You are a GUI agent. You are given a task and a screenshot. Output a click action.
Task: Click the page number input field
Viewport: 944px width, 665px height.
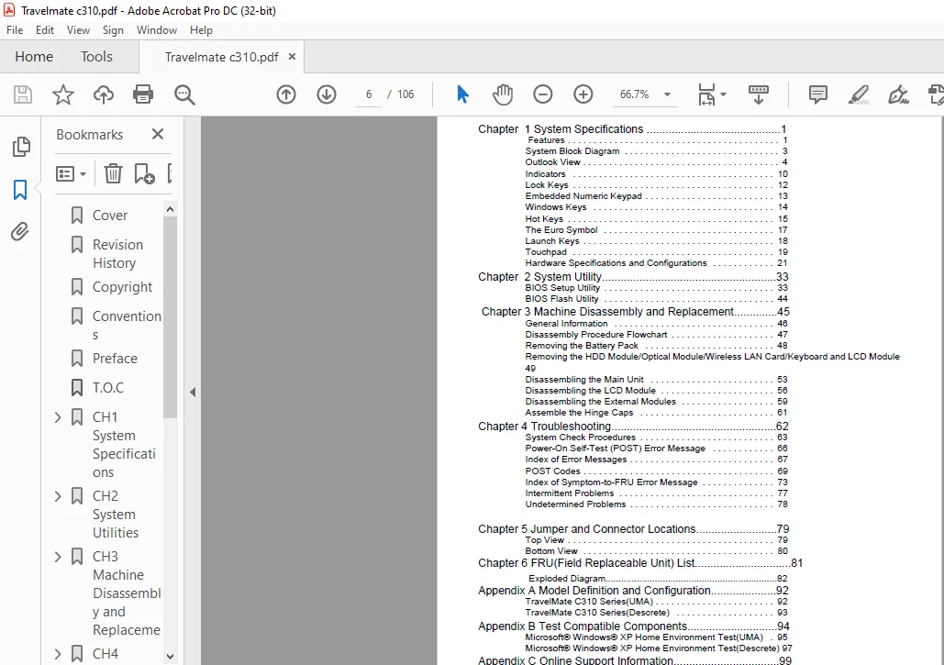point(369,94)
